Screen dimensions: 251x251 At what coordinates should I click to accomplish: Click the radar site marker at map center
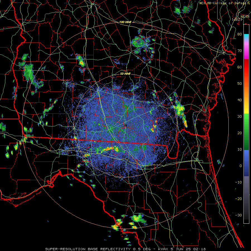[x=126, y=125]
